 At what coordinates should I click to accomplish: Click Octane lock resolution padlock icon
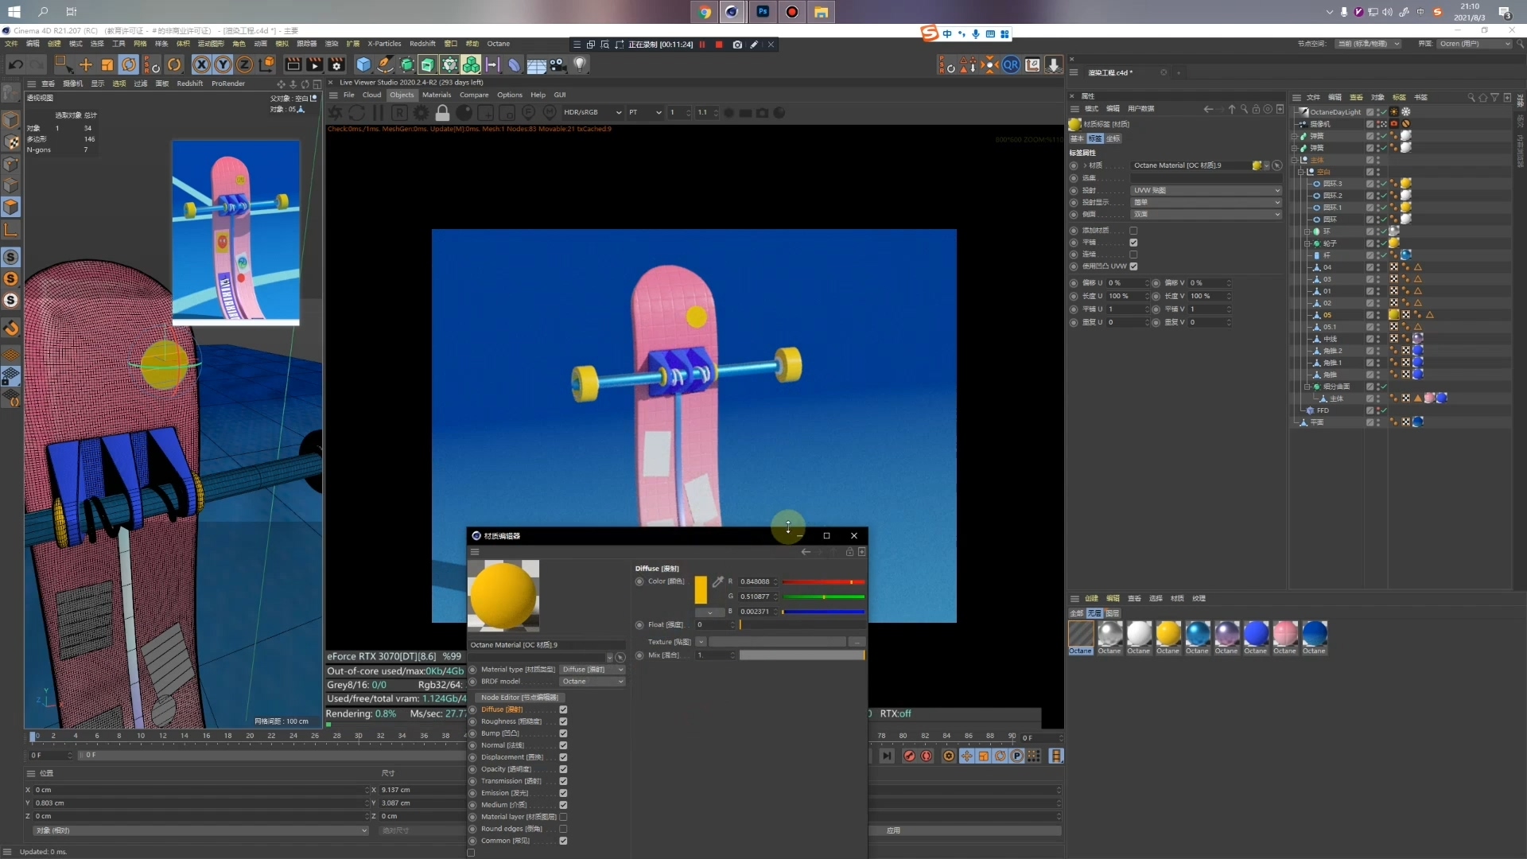[x=443, y=113]
